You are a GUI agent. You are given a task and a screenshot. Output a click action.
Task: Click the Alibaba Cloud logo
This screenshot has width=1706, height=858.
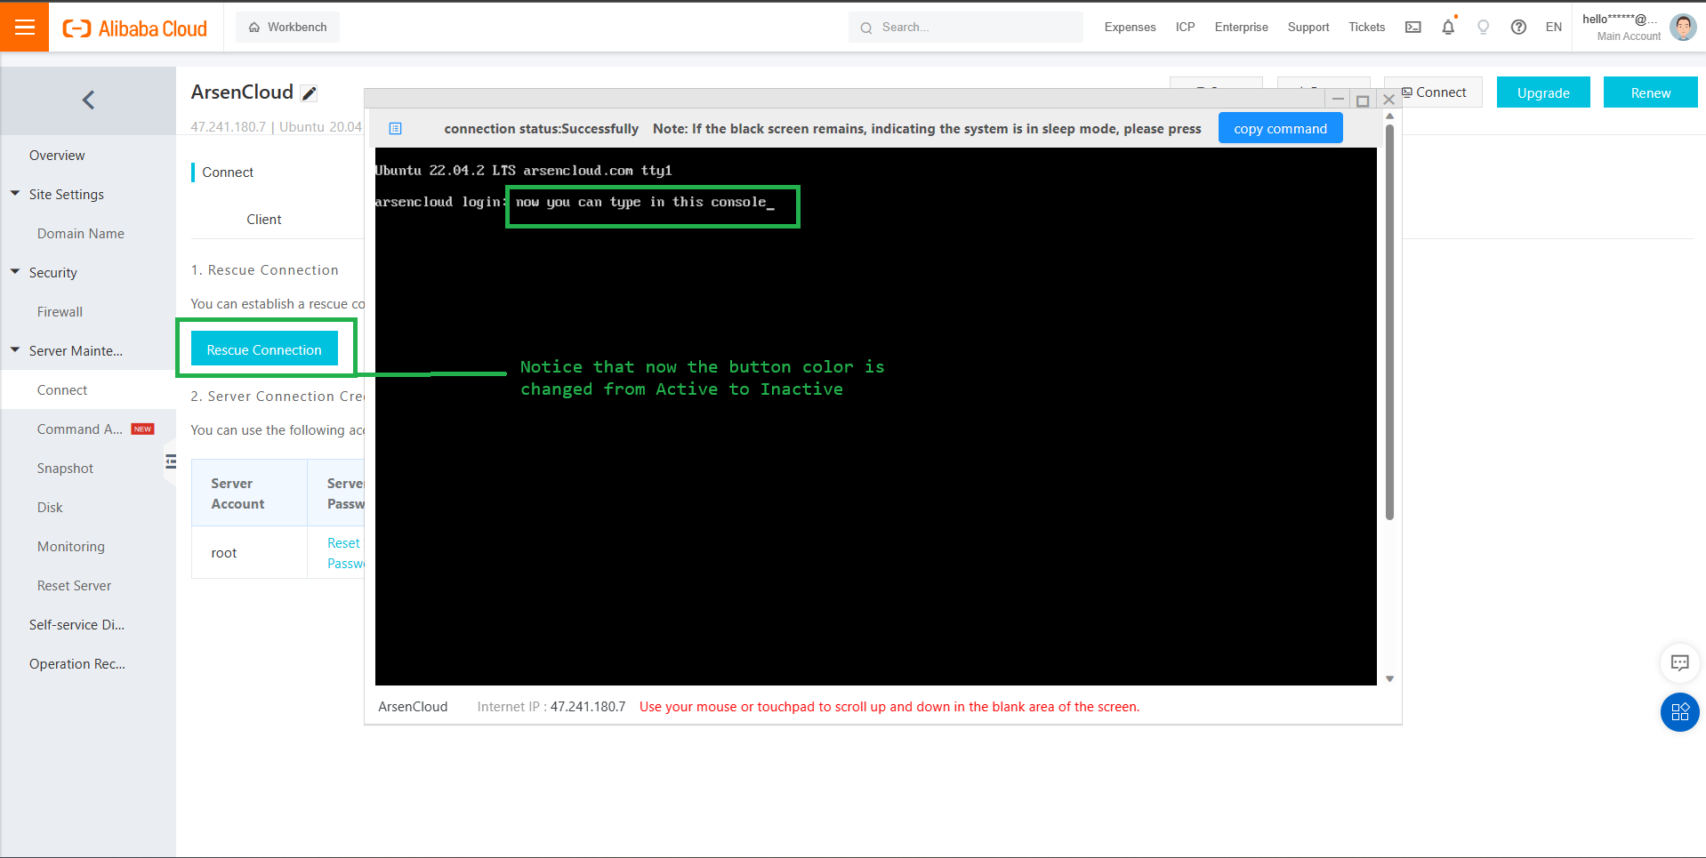[x=134, y=28]
